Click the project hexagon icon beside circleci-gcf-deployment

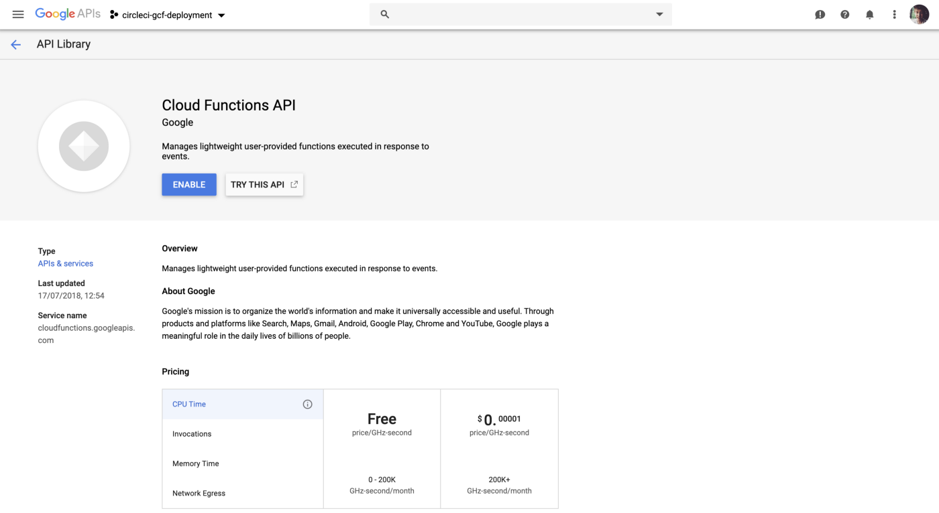pos(114,15)
